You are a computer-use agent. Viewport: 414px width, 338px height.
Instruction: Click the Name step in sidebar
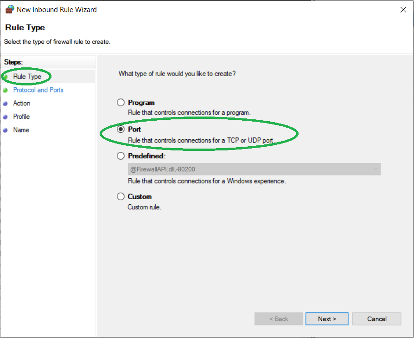(x=21, y=130)
